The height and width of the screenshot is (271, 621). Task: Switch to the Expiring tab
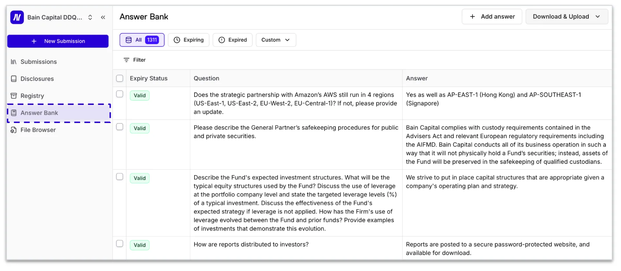189,40
